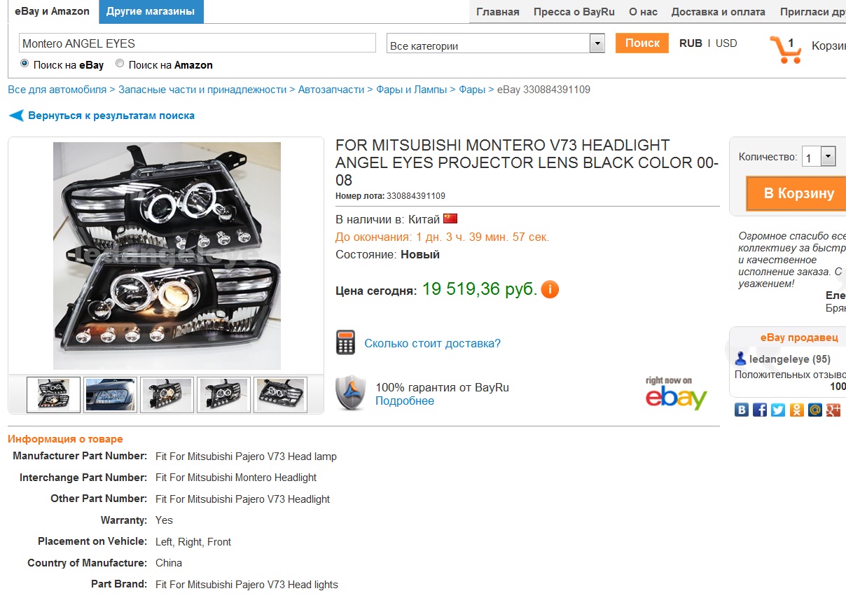Screen dimensions: 846x598
Task: Switch to the Другие магазины tab
Action: [151, 11]
